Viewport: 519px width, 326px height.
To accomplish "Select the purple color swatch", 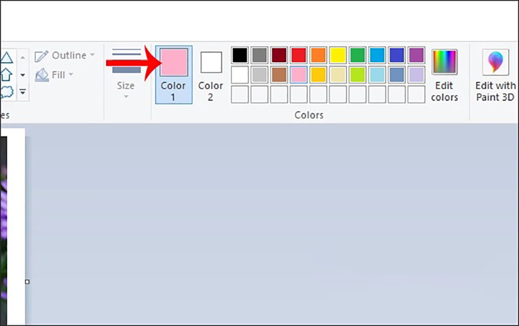I will pyautogui.click(x=416, y=55).
